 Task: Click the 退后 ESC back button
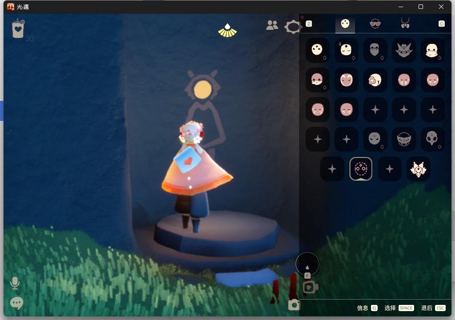coord(433,308)
